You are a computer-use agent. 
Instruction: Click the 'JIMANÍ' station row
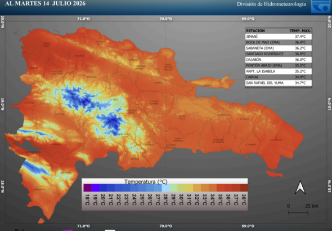click(x=279, y=37)
